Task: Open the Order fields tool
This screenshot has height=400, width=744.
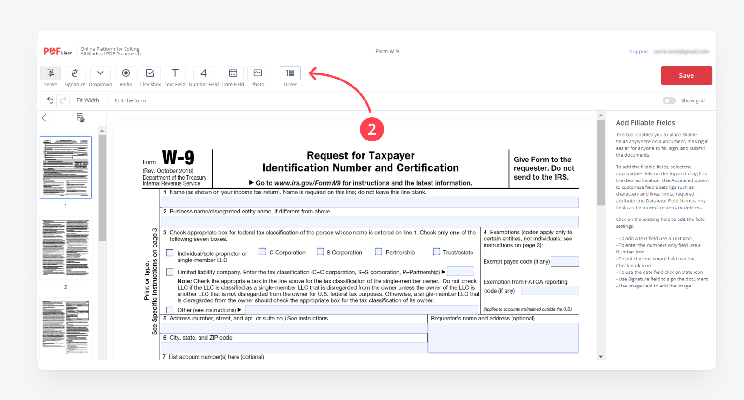Action: point(290,73)
